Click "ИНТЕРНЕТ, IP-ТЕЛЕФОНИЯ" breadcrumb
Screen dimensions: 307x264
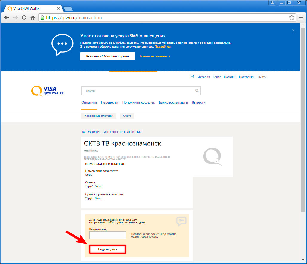(123, 132)
